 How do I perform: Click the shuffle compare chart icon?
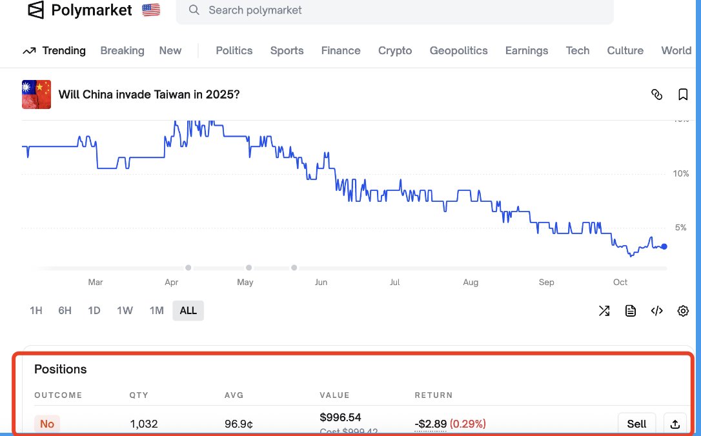pos(604,311)
